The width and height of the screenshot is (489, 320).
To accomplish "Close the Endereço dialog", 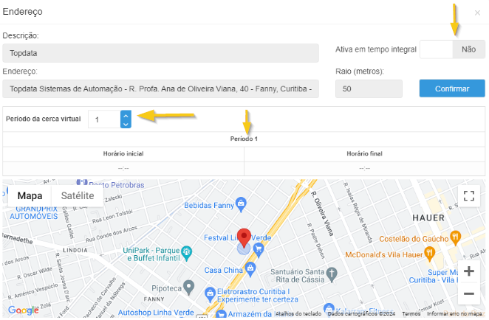I will (477, 13).
